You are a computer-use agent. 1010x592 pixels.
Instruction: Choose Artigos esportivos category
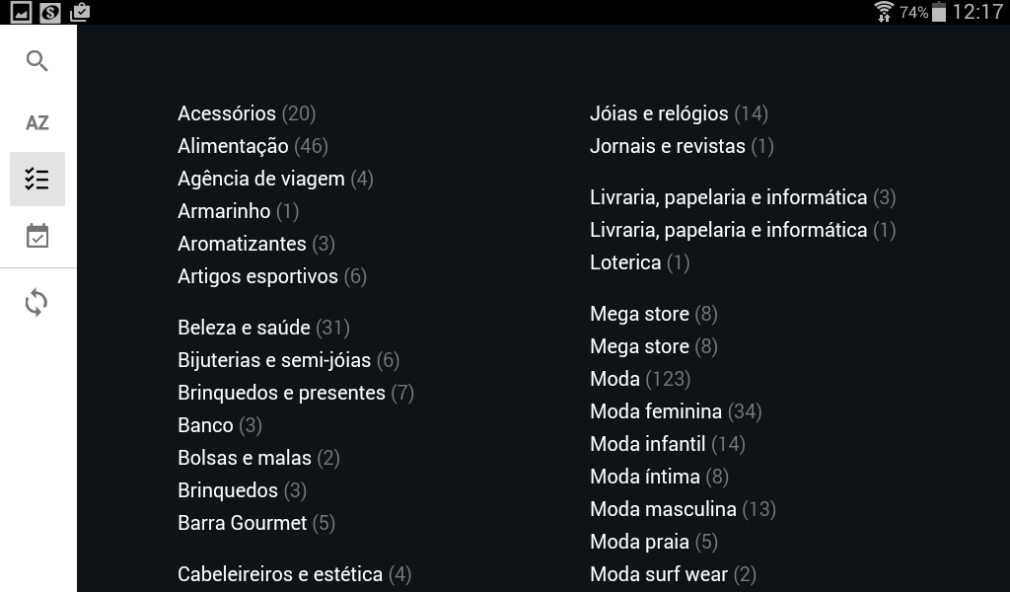271,276
